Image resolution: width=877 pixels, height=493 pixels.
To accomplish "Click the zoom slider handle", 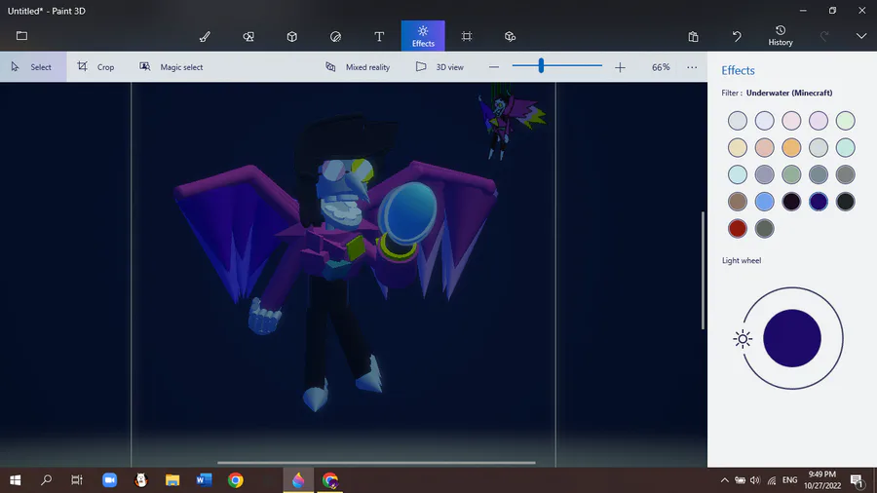I will [541, 66].
